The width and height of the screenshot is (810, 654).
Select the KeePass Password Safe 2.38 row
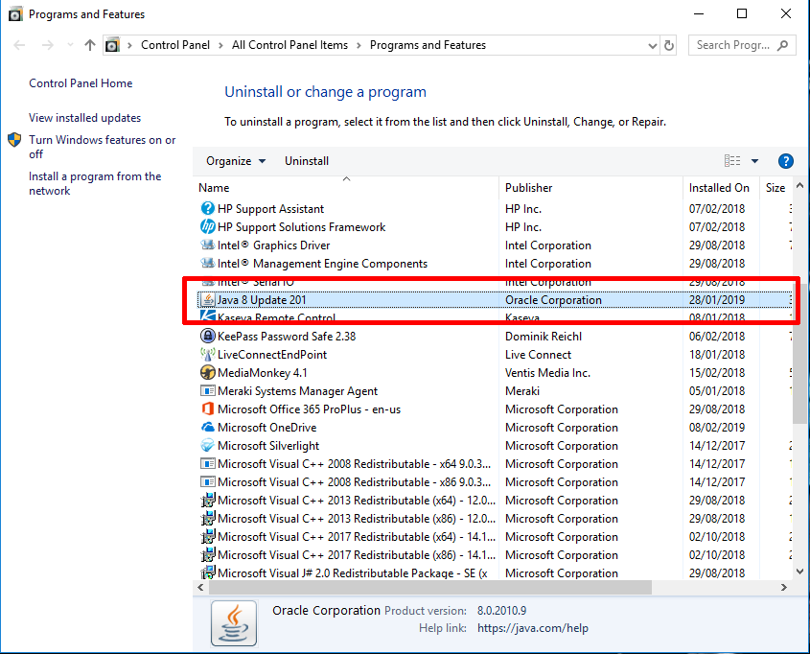495,337
